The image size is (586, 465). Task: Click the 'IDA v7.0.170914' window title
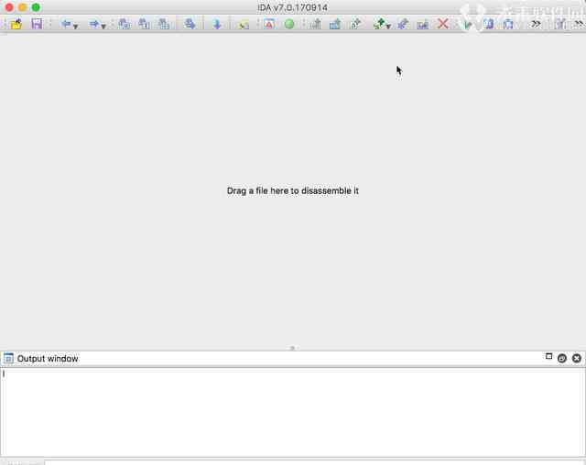[293, 7]
